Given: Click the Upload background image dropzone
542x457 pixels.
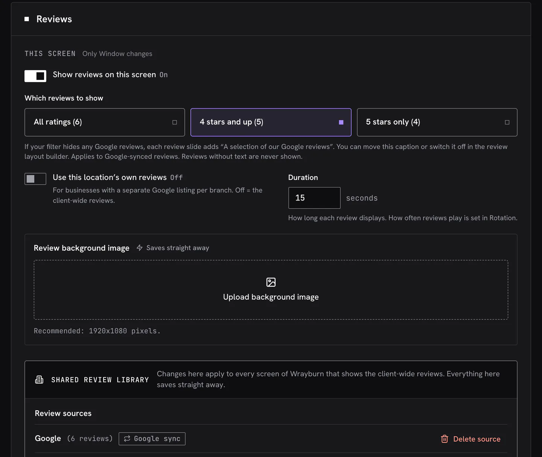Looking at the screenshot, I should click(271, 290).
